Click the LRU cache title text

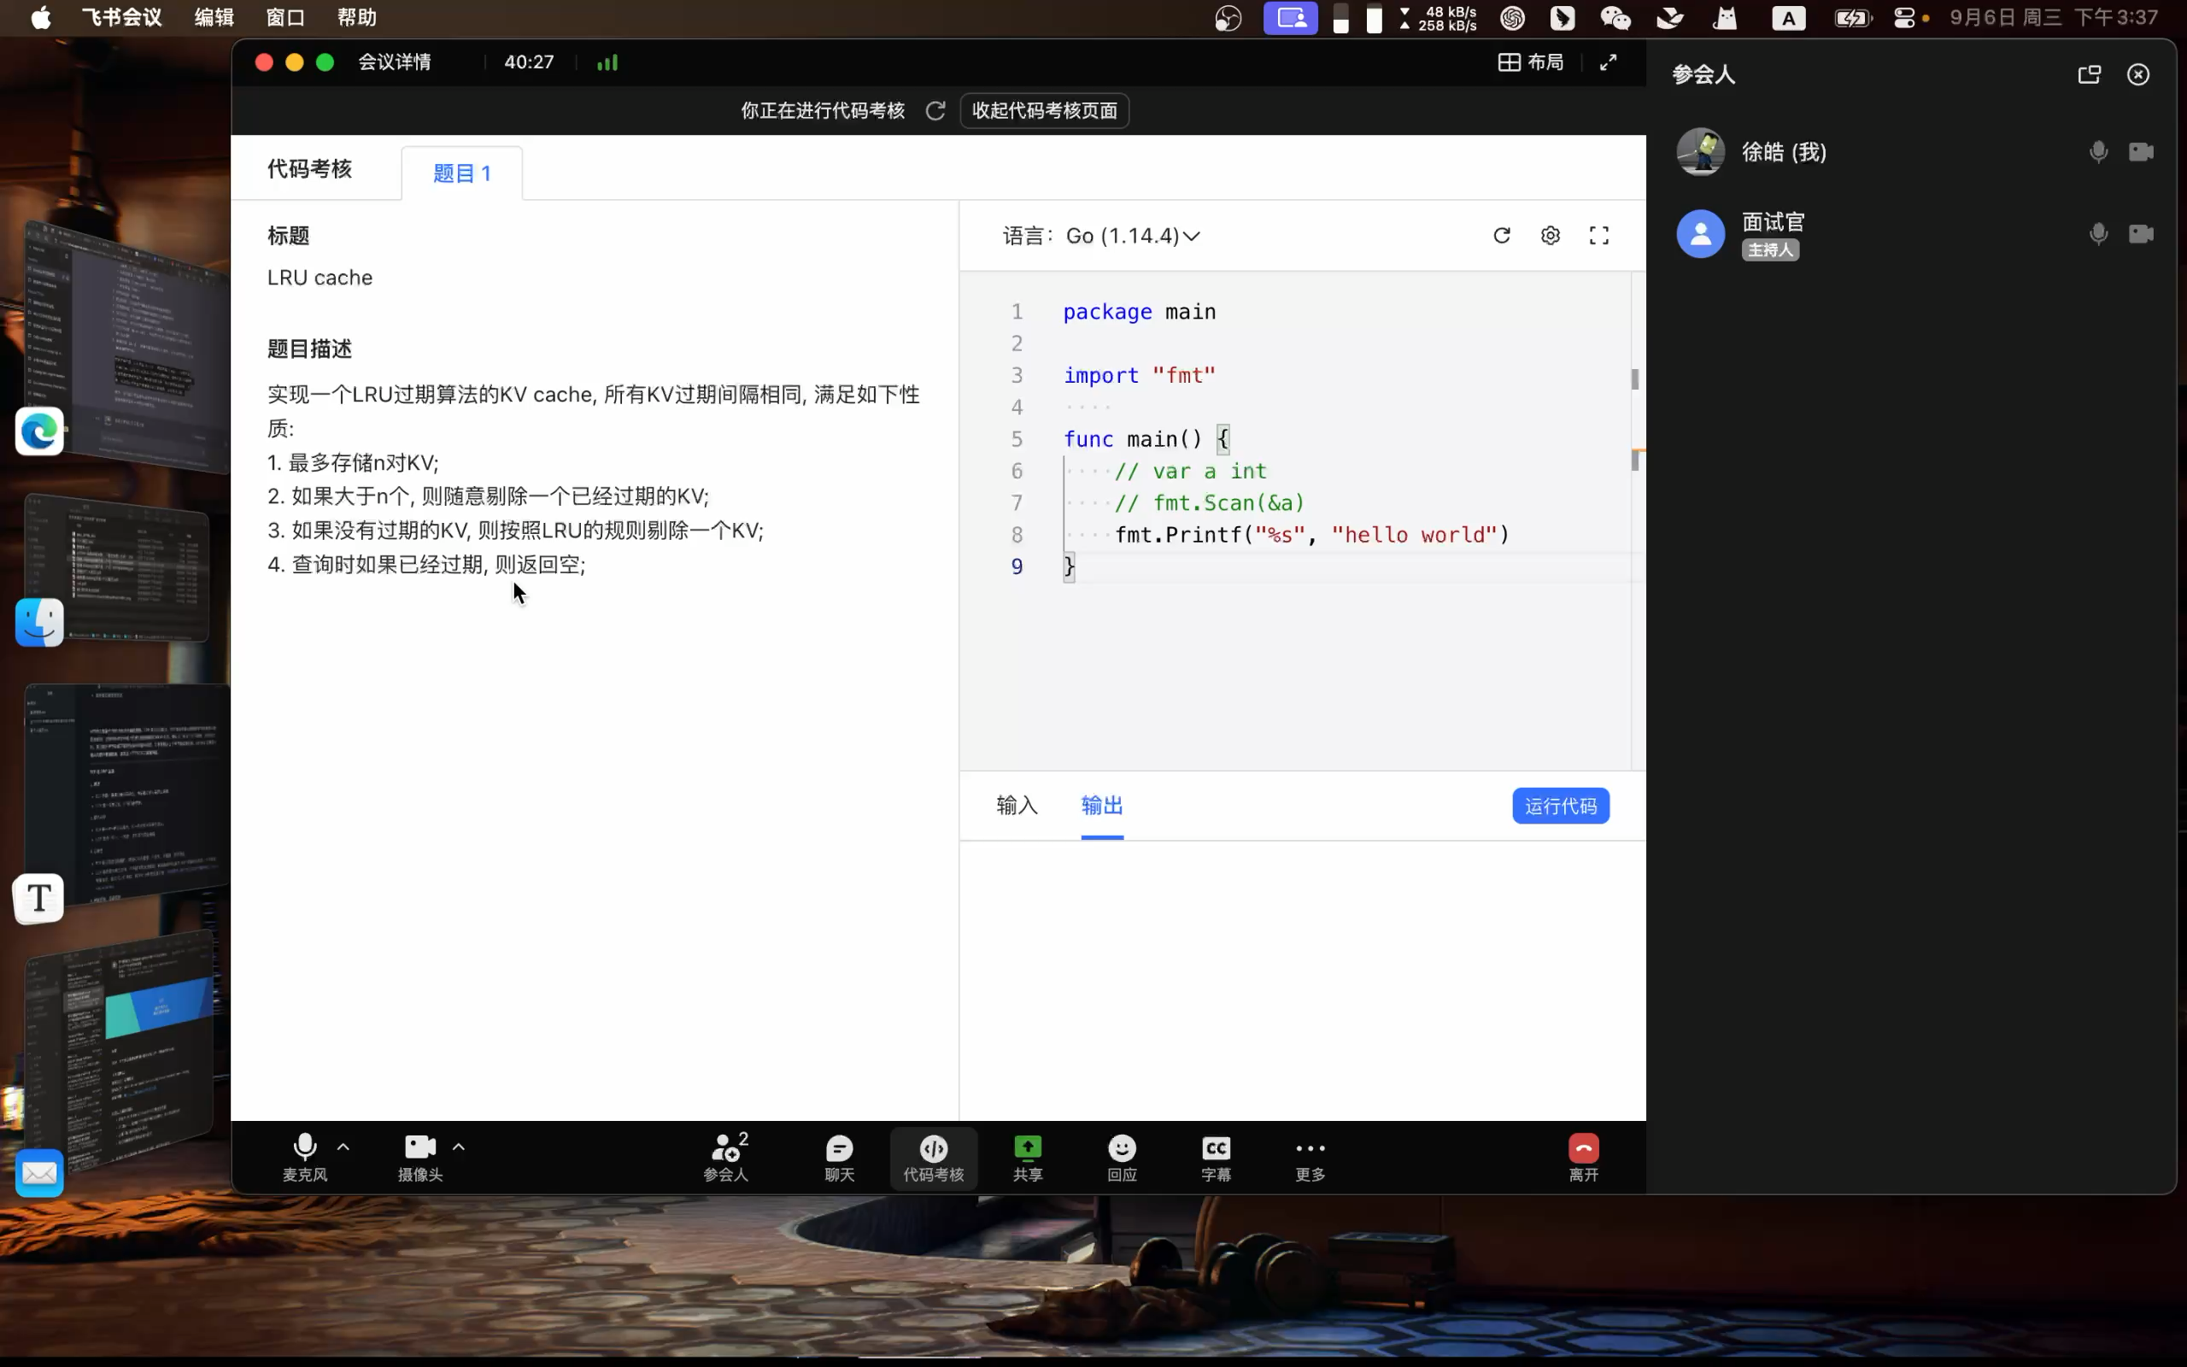(320, 278)
